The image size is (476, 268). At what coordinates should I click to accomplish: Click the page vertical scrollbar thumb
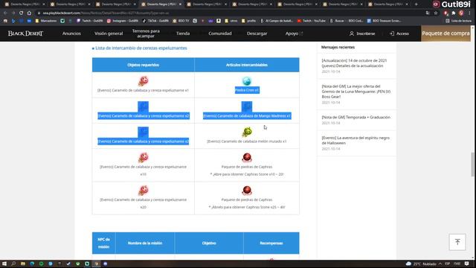(472, 164)
